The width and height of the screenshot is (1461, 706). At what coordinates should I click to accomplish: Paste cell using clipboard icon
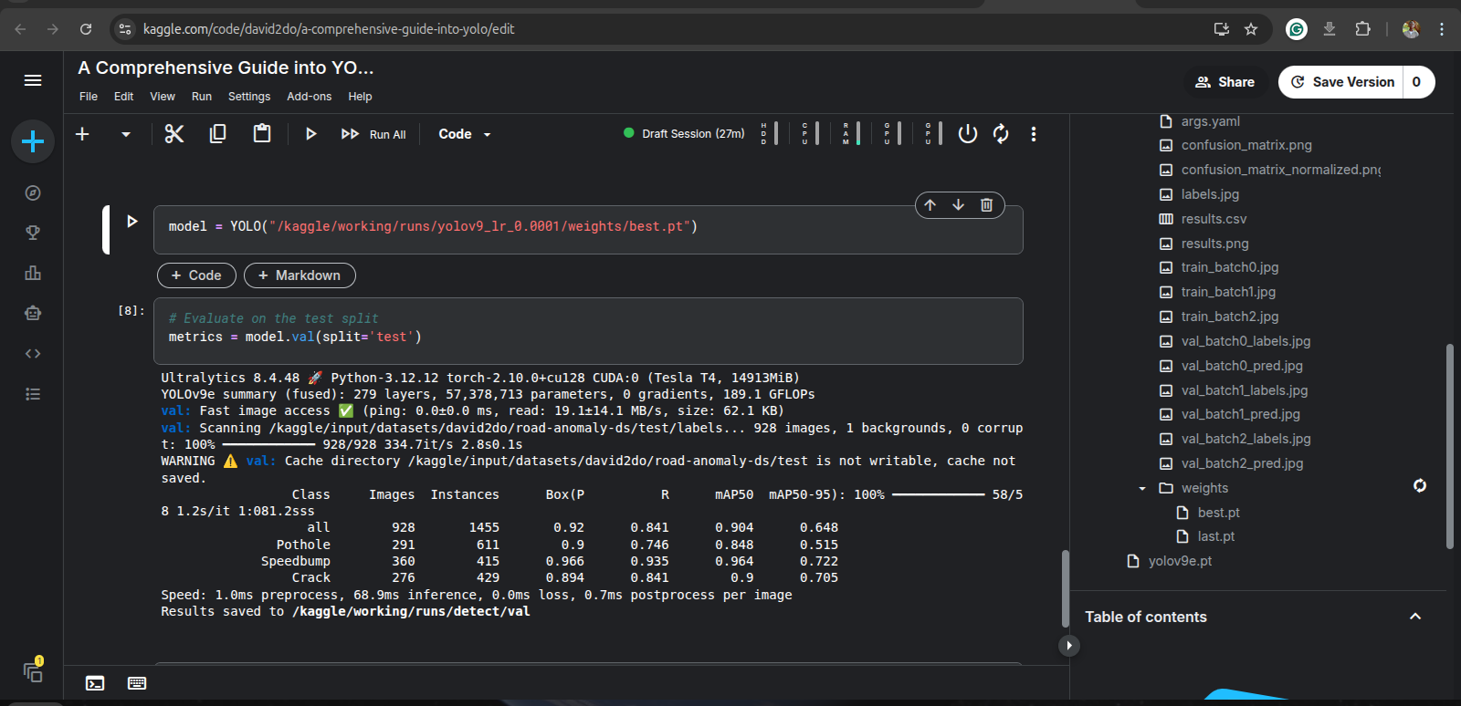point(262,134)
